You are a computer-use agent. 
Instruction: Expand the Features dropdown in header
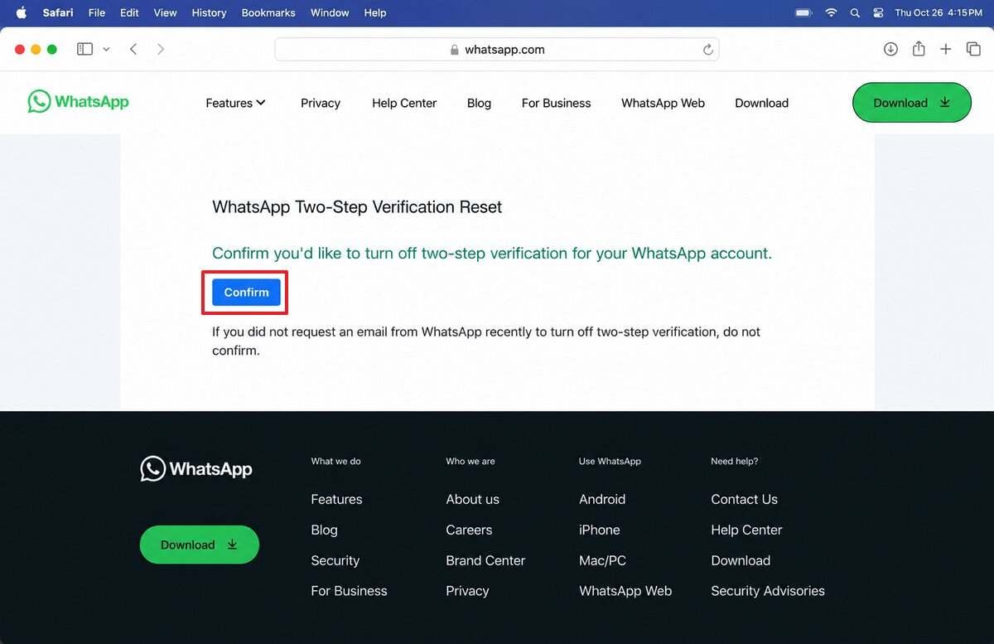coord(235,103)
